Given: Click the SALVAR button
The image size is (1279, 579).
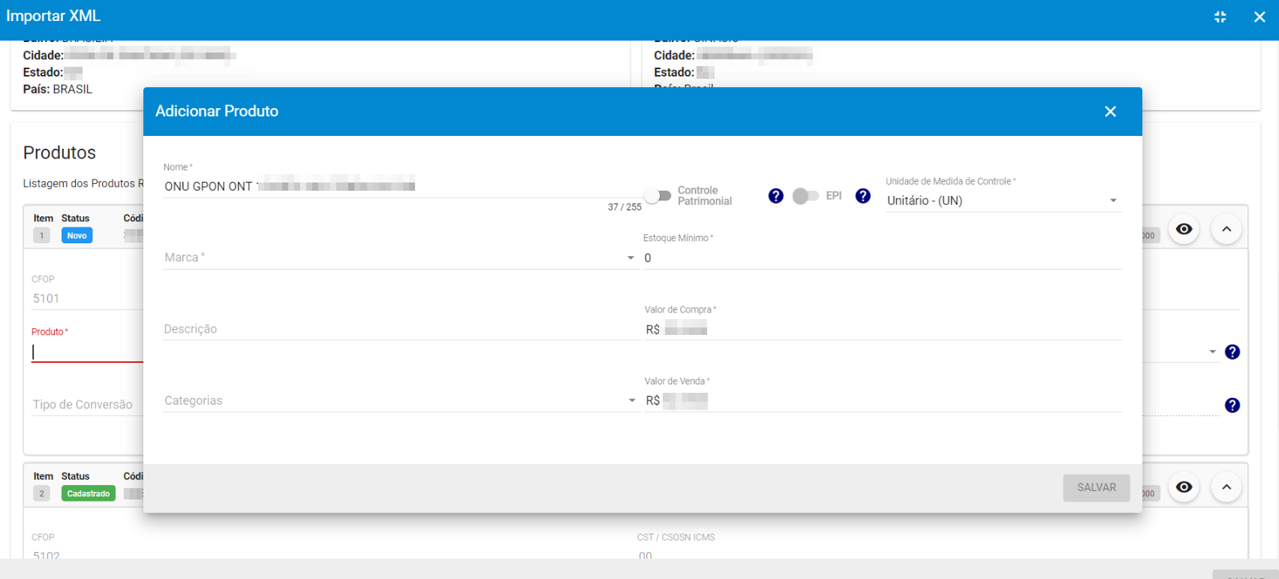Looking at the screenshot, I should pos(1097,487).
